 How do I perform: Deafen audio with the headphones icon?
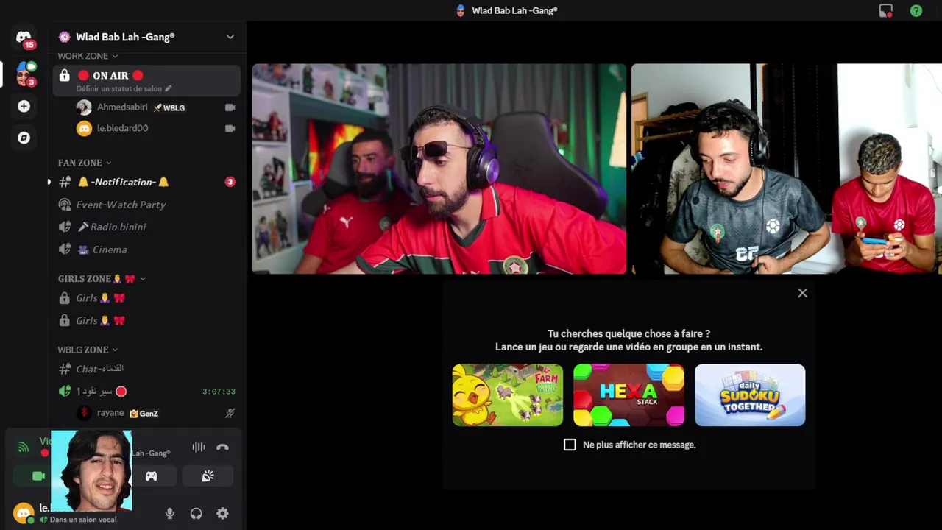196,514
